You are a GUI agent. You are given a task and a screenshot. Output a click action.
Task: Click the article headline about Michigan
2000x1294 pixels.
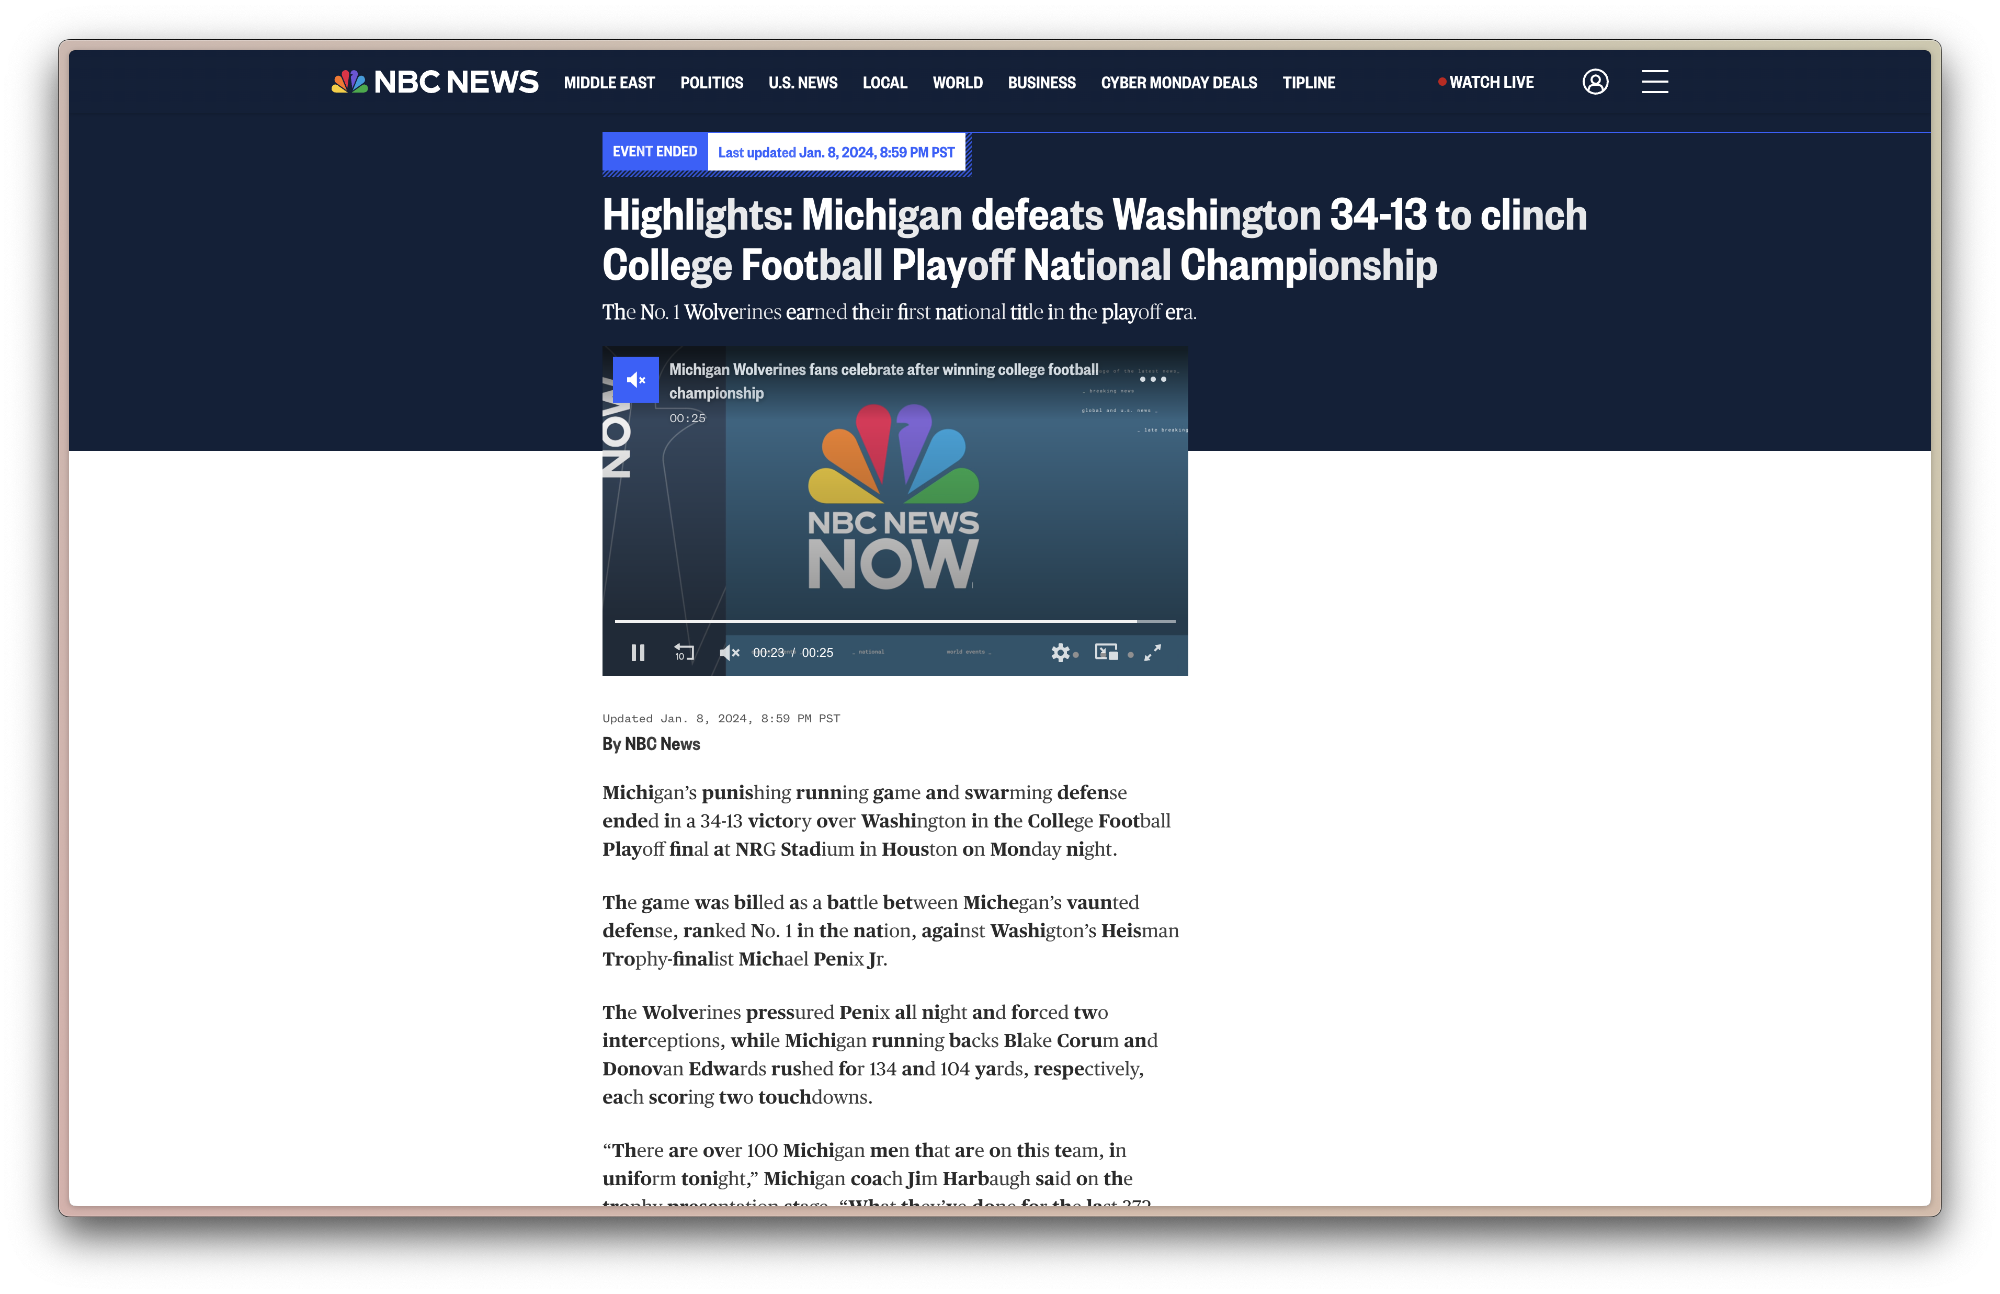tap(1094, 240)
